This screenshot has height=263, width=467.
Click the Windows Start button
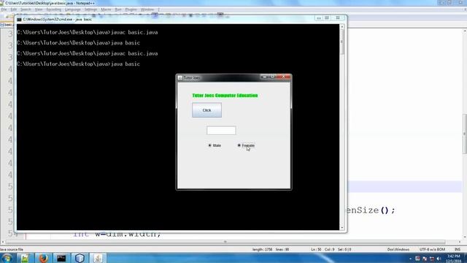click(x=7, y=258)
